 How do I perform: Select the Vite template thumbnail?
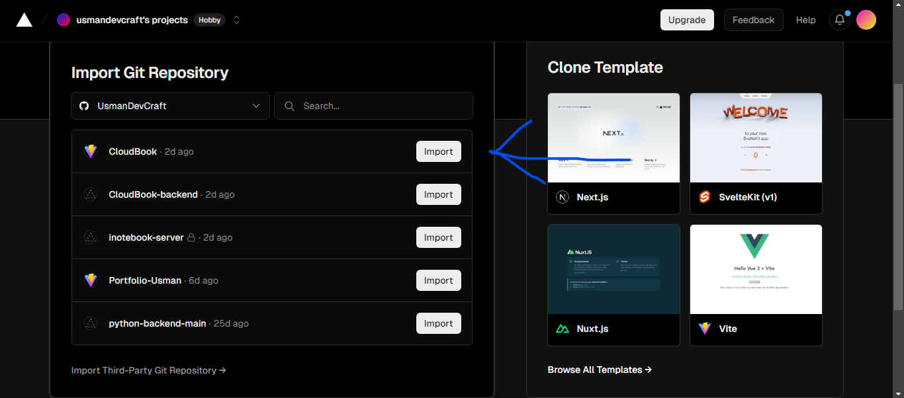tap(756, 269)
